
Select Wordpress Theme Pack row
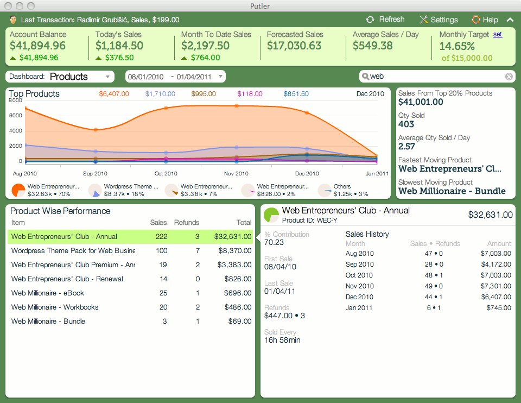coord(130,251)
